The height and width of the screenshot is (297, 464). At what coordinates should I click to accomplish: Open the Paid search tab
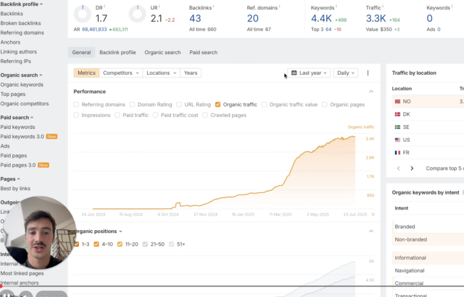click(x=204, y=52)
